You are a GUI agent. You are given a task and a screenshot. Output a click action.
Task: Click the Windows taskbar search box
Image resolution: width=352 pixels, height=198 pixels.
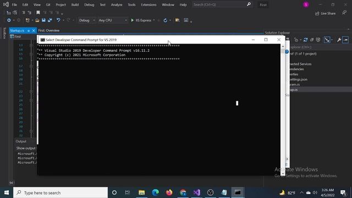tap(61, 193)
